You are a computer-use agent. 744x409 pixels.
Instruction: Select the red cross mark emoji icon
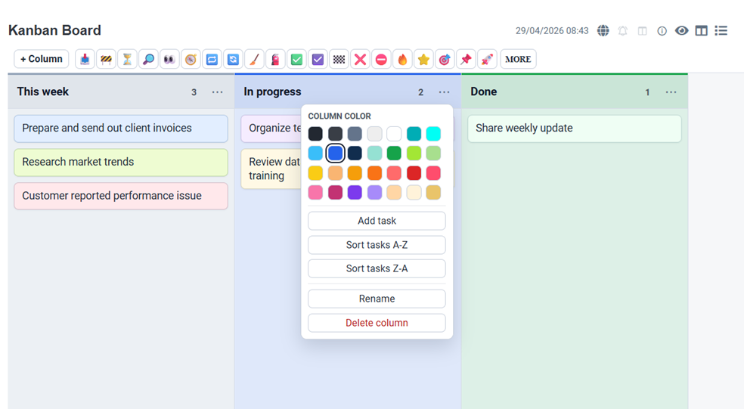click(x=360, y=59)
